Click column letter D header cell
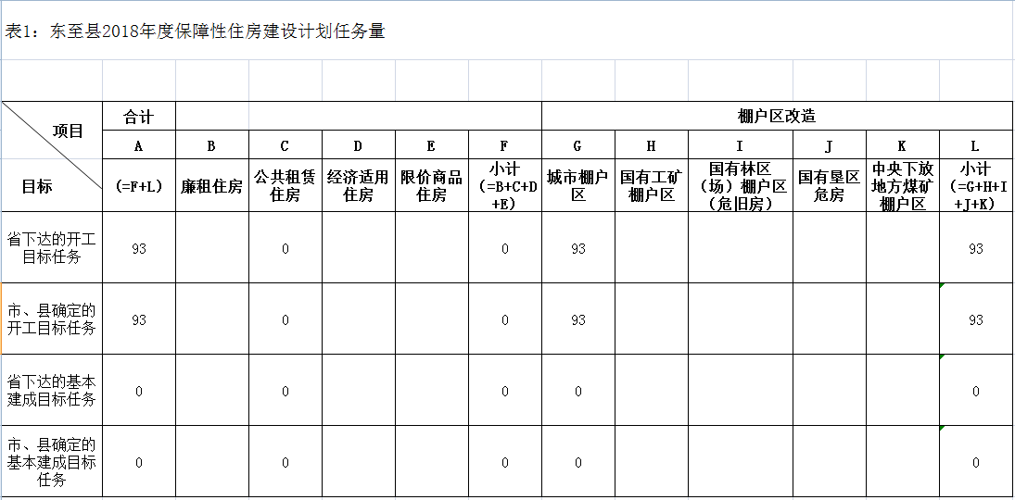This screenshot has height=500, width=1015. pos(358,145)
